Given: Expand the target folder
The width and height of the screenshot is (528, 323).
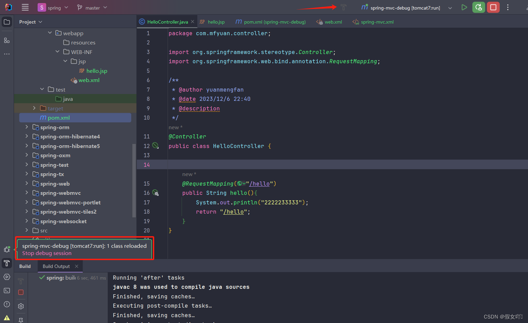Looking at the screenshot, I should point(34,108).
